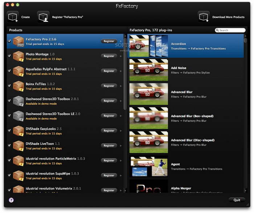The image size is (254, 213).
Task: Quit the FxFactory application
Action: [237, 200]
